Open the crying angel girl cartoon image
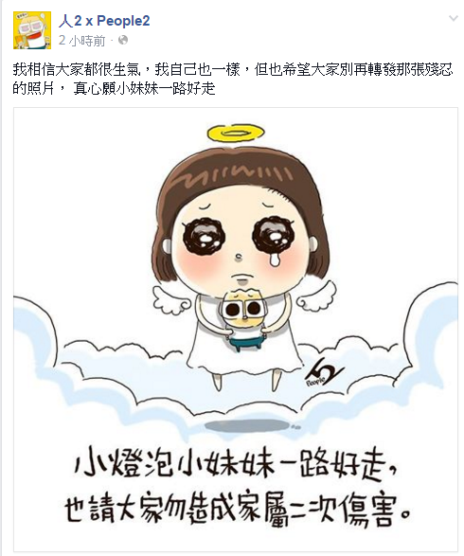The width and height of the screenshot is (464, 556). click(x=236, y=330)
